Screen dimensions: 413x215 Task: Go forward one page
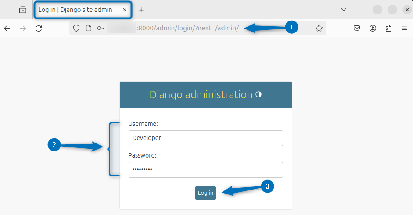(23, 28)
